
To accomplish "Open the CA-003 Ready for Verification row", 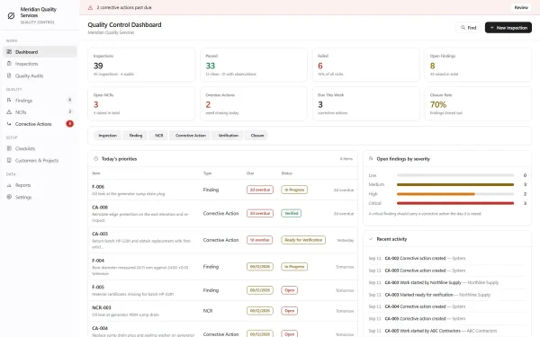I will click(x=223, y=240).
